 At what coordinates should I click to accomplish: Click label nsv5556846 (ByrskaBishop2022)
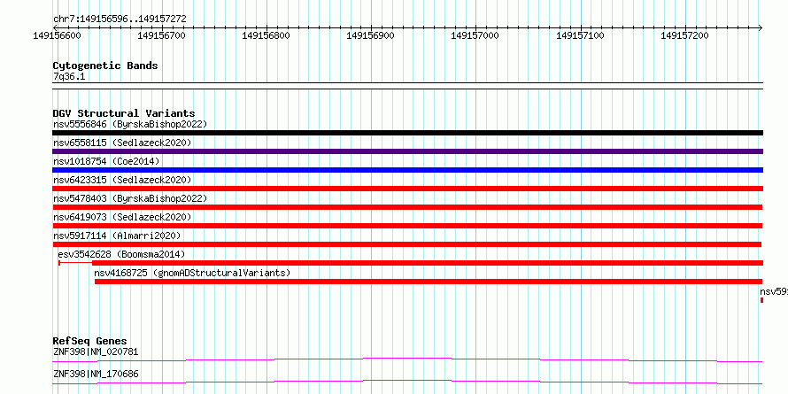pos(130,124)
